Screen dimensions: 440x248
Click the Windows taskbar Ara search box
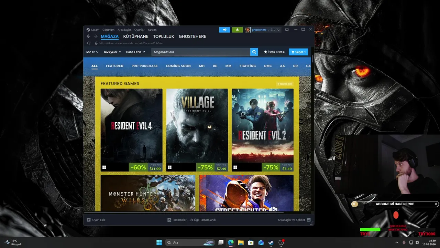coord(190,242)
